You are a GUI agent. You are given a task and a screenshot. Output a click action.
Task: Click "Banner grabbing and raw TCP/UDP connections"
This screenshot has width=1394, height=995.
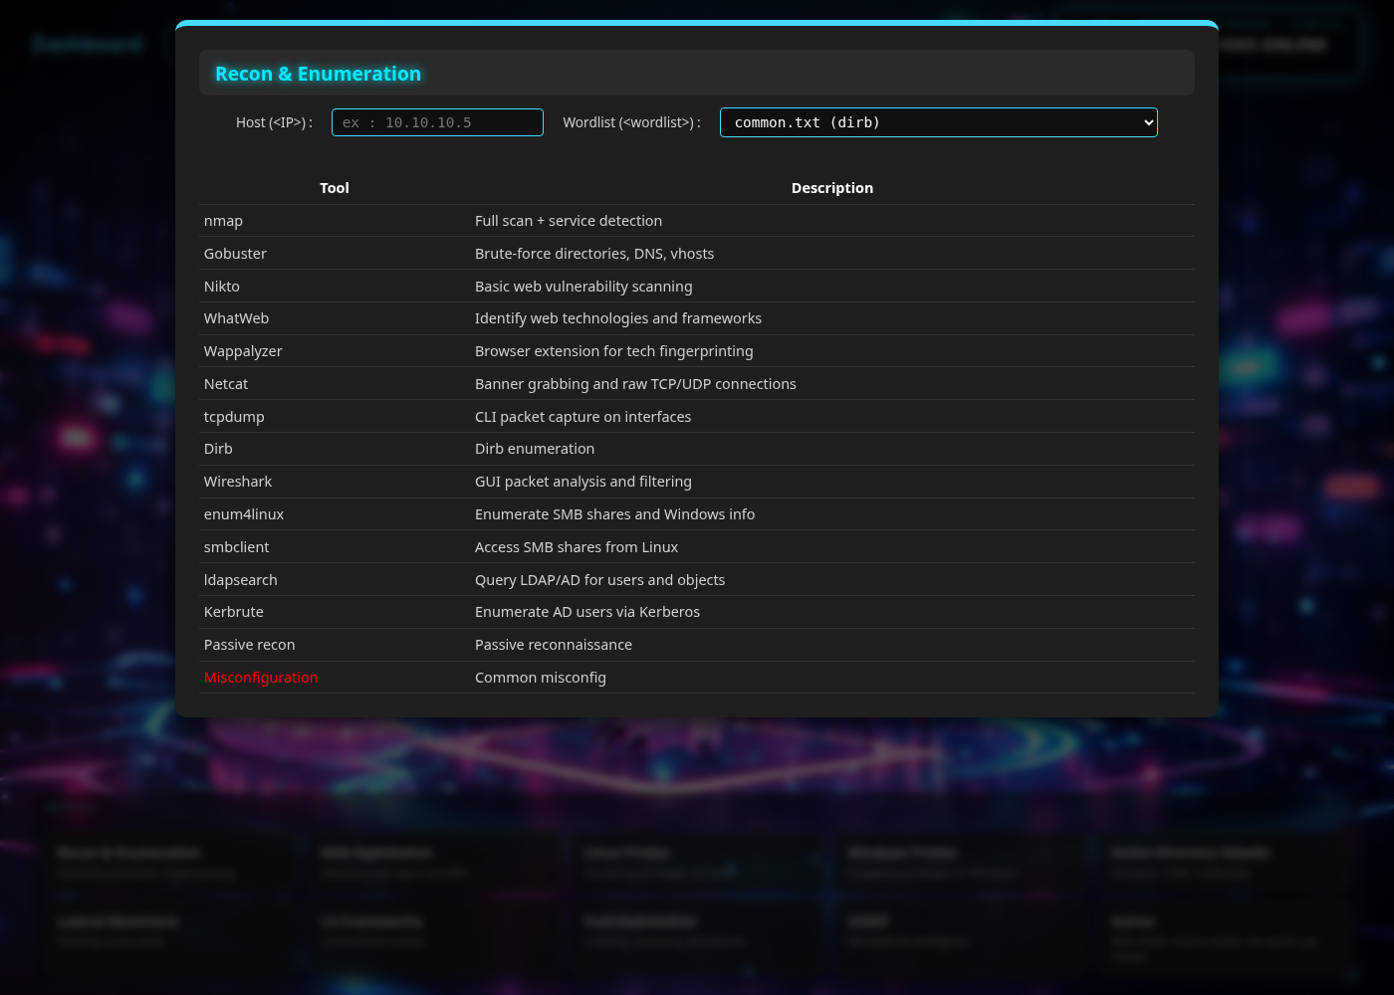click(635, 384)
